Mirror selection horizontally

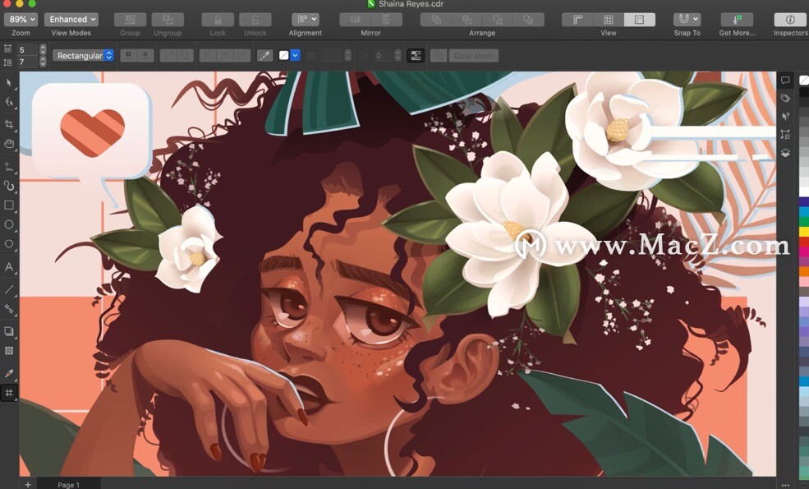(355, 20)
